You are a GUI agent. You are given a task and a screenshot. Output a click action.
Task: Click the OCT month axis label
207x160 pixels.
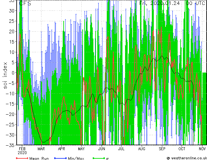click(182, 149)
